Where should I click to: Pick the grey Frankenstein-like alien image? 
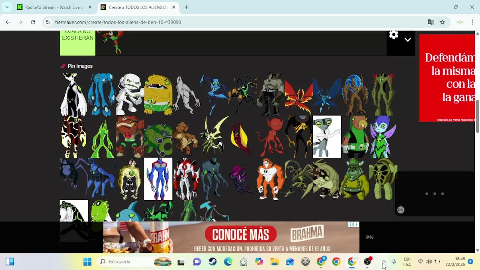click(x=271, y=94)
